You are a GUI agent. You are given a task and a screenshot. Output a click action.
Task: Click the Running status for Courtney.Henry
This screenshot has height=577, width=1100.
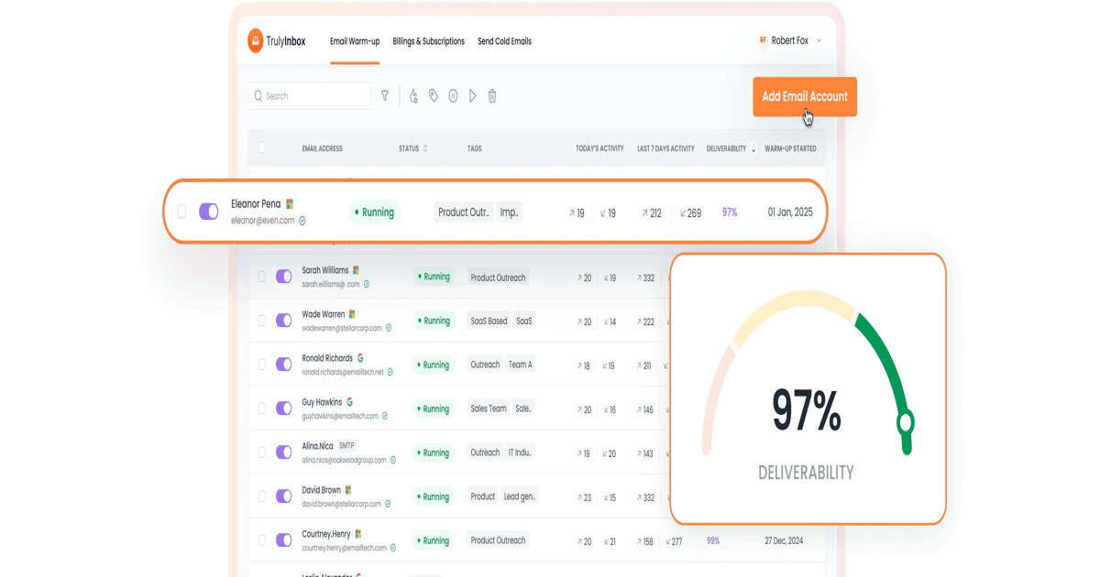click(x=434, y=540)
